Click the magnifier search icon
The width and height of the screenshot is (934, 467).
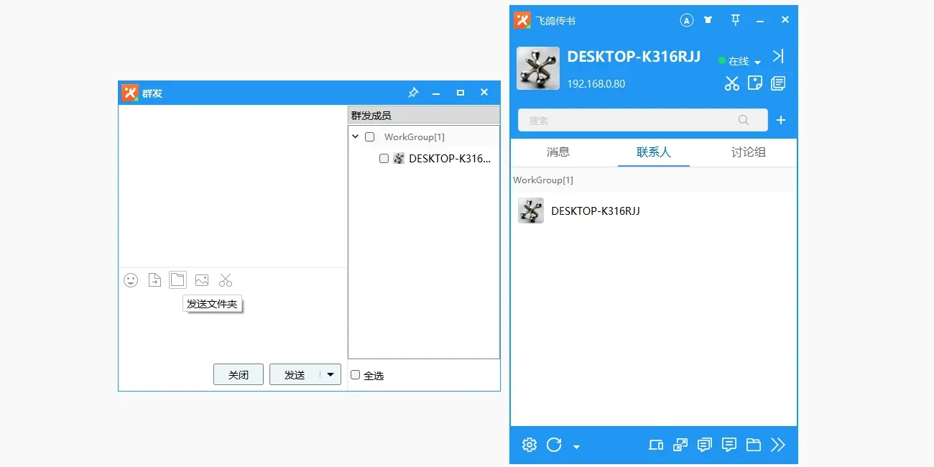click(744, 120)
